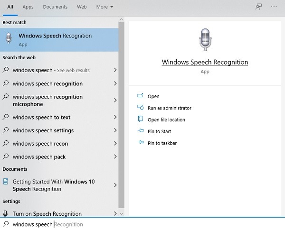Click the scroll down arrow of results list
This screenshot has height=230, width=285.
coord(122,214)
